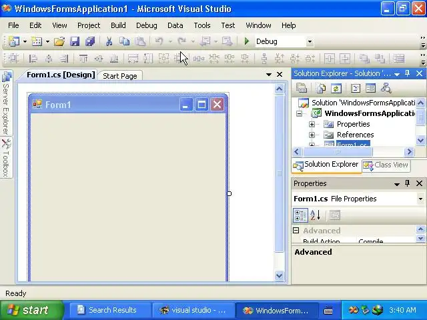Image resolution: width=427 pixels, height=320 pixels.
Task: Click the View Designer icon in Solution Explorer
Action: (371, 88)
